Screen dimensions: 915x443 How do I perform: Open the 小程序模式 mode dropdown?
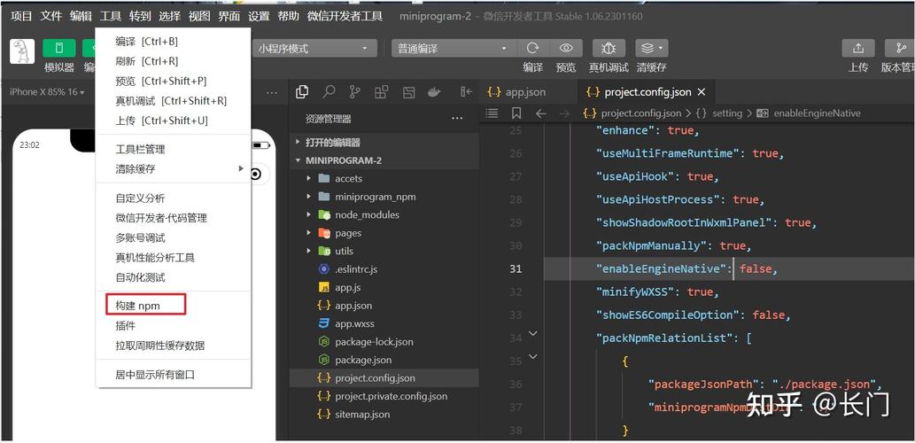pos(314,49)
